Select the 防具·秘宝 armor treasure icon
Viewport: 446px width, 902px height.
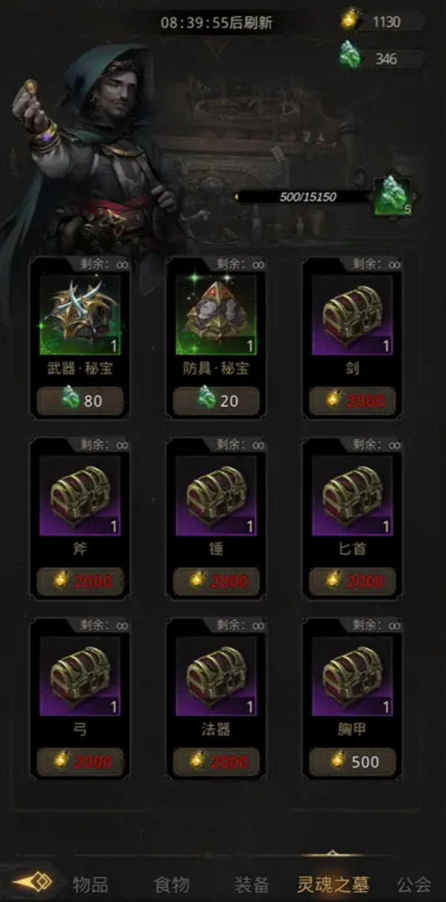(216, 314)
